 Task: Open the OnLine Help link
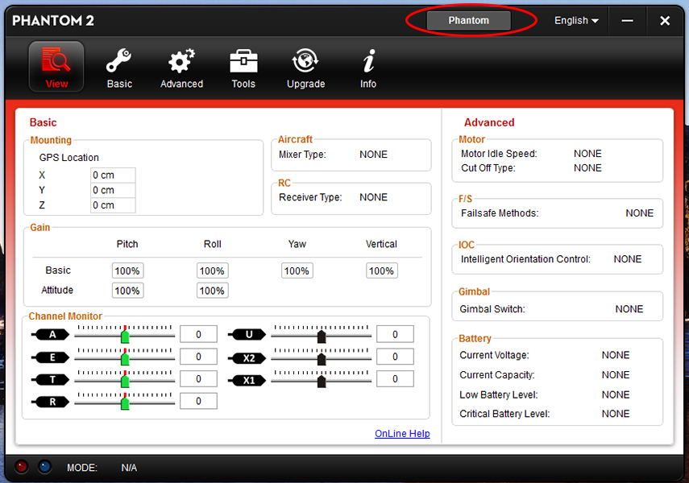tap(402, 433)
